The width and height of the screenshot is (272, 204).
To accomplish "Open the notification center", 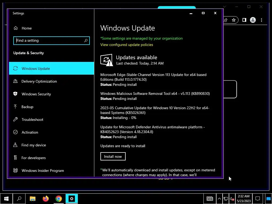I will (x=258, y=199).
